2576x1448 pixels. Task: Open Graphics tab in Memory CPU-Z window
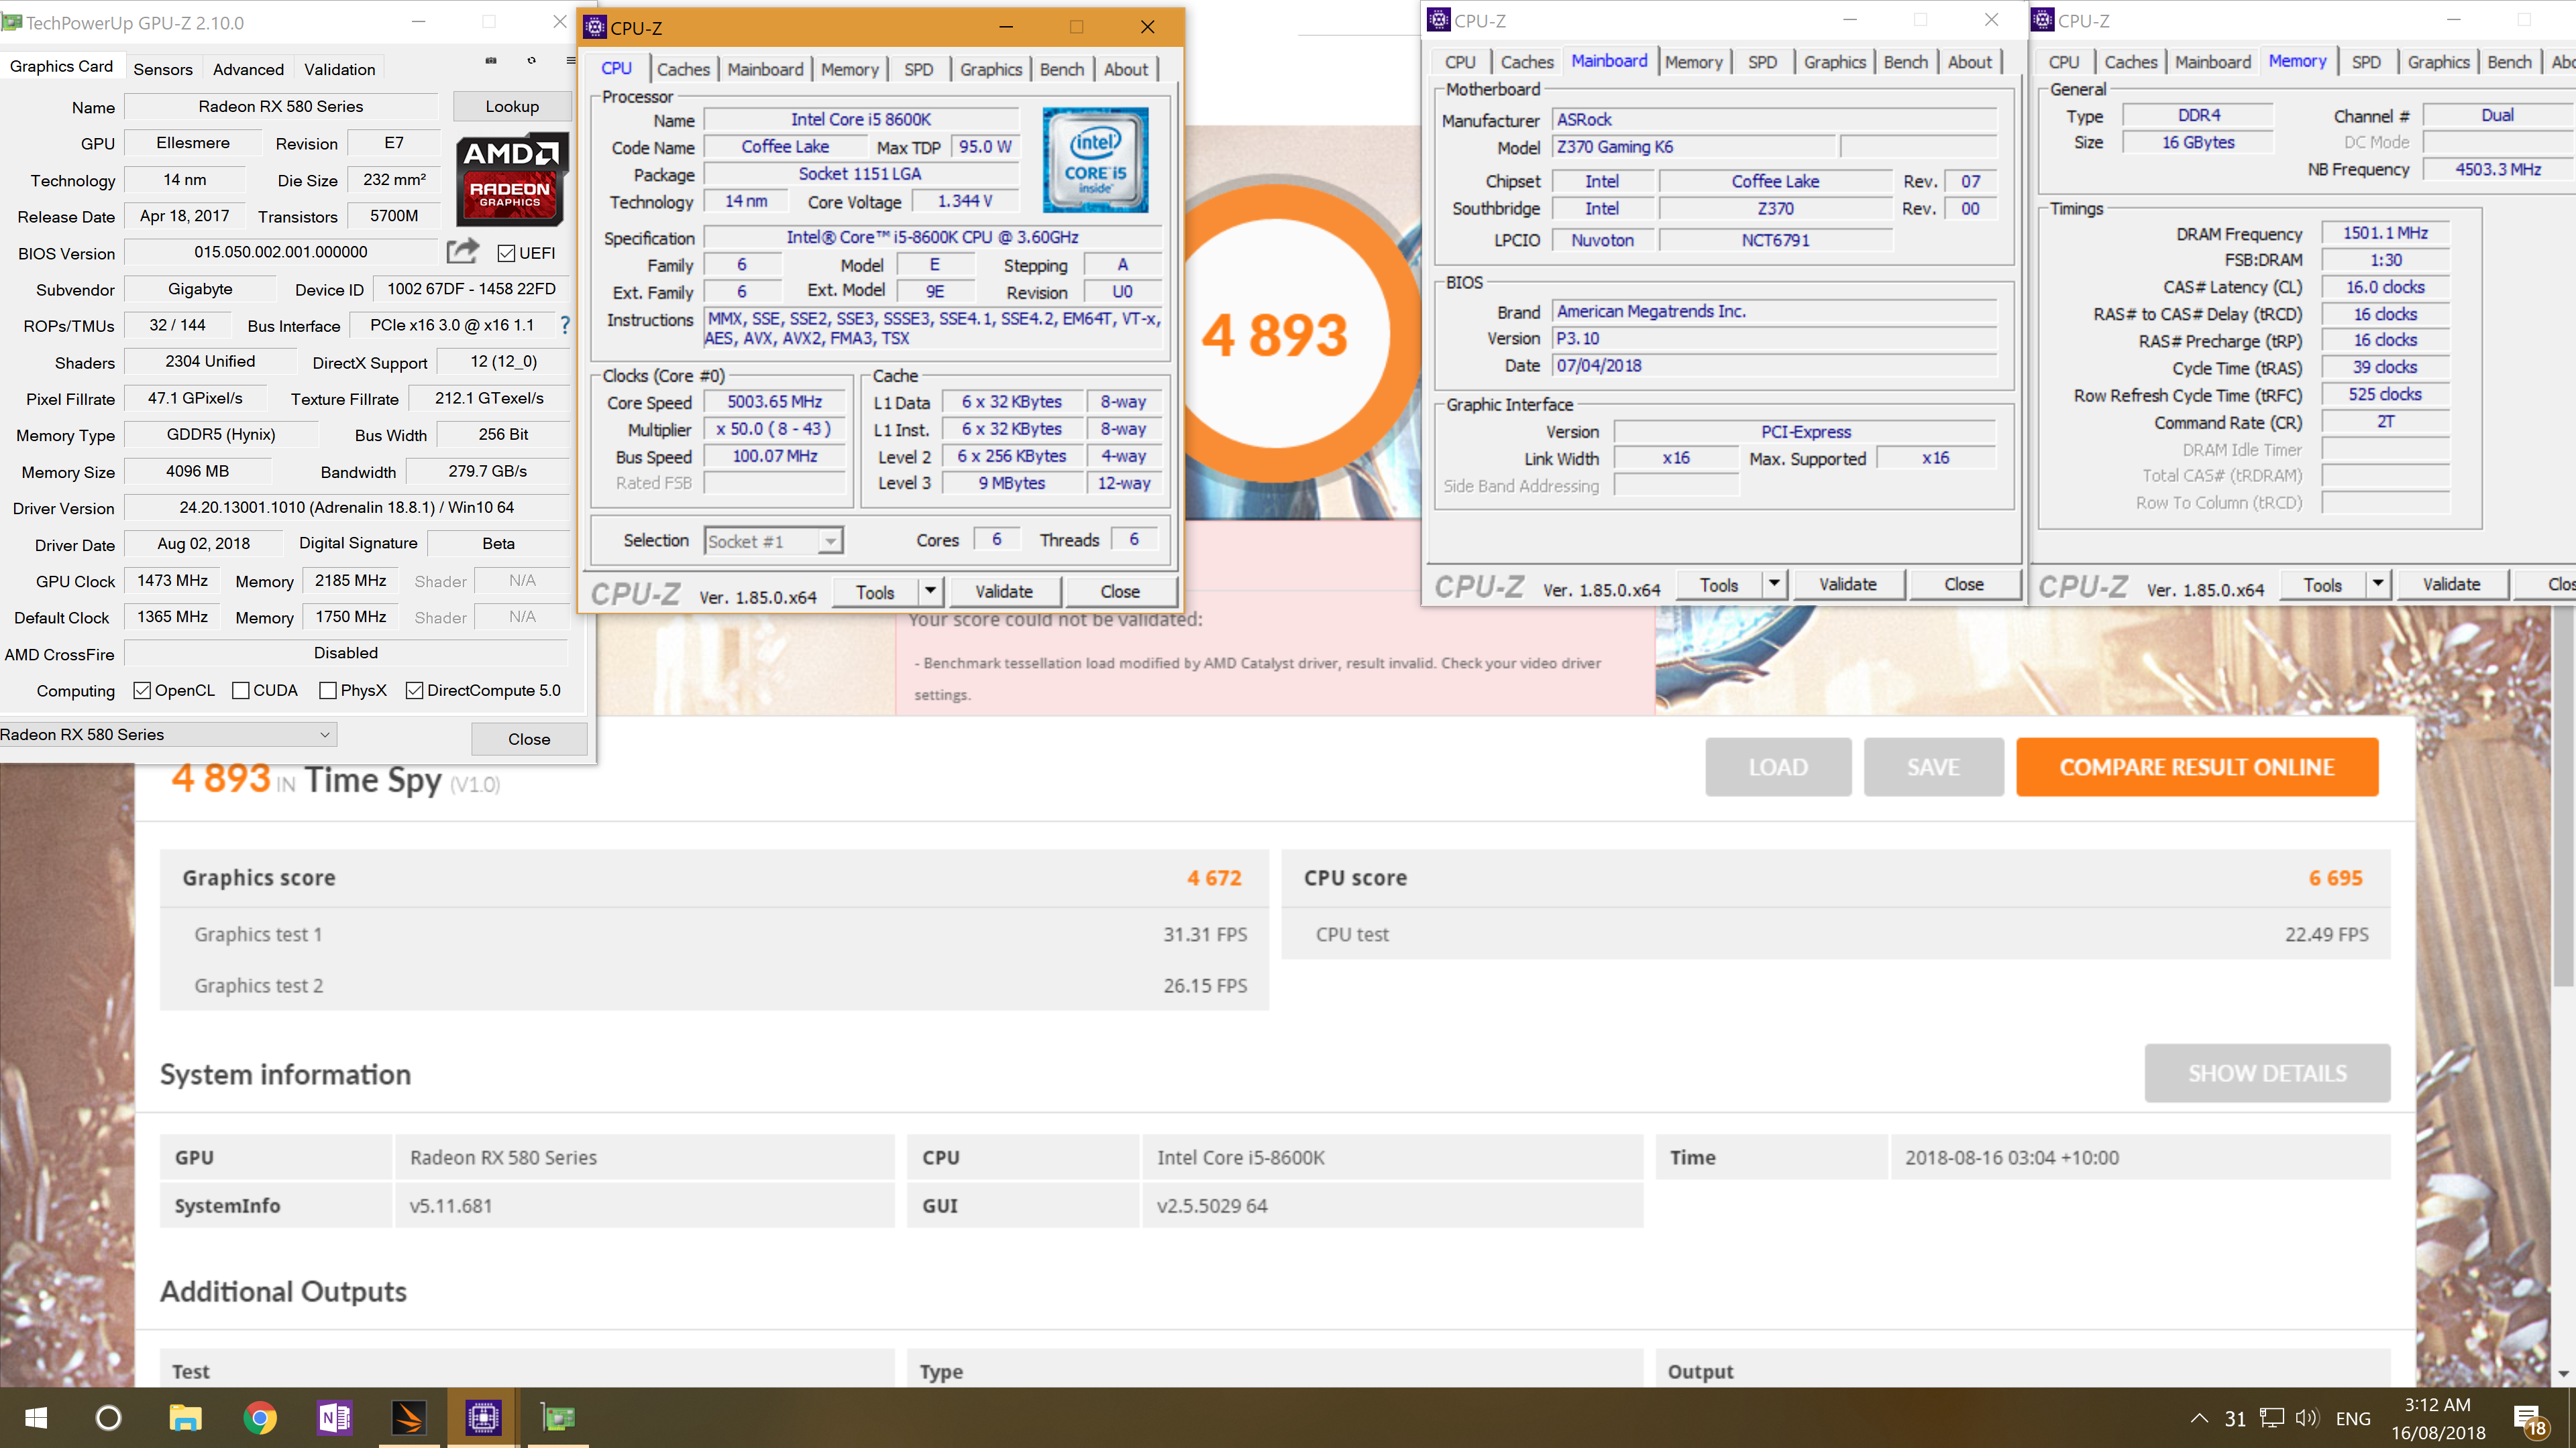[x=2438, y=62]
